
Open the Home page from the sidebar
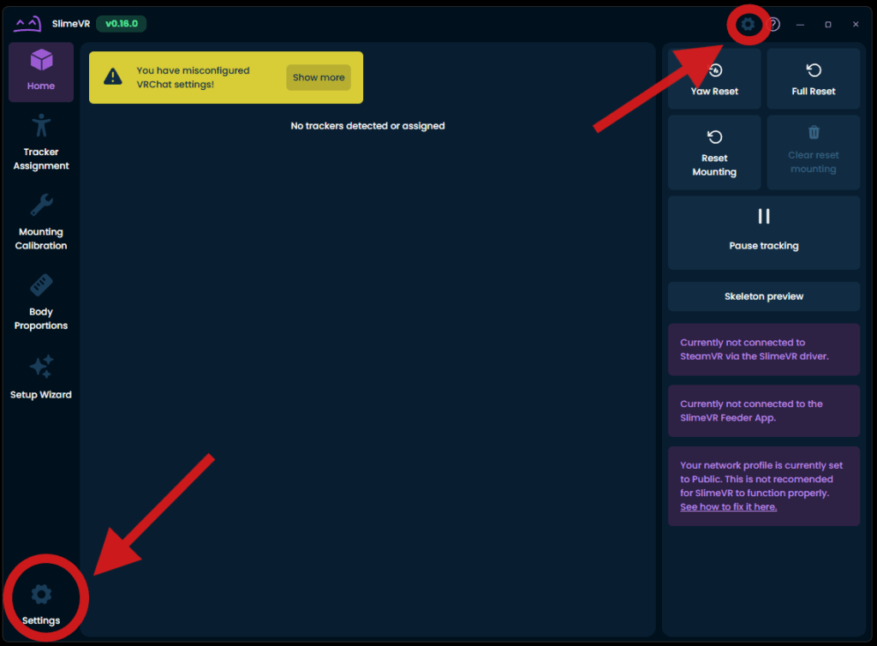41,72
